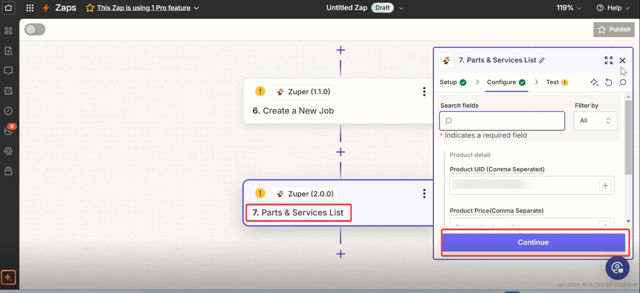
Task: Open the calendar icon in left sidebar
Action: click(x=8, y=91)
